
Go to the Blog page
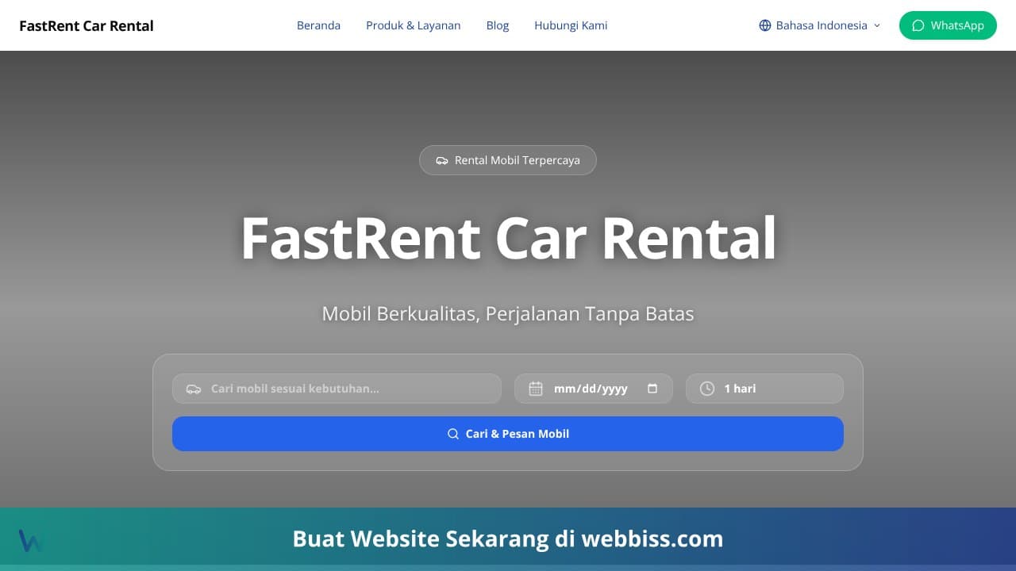pos(498,25)
